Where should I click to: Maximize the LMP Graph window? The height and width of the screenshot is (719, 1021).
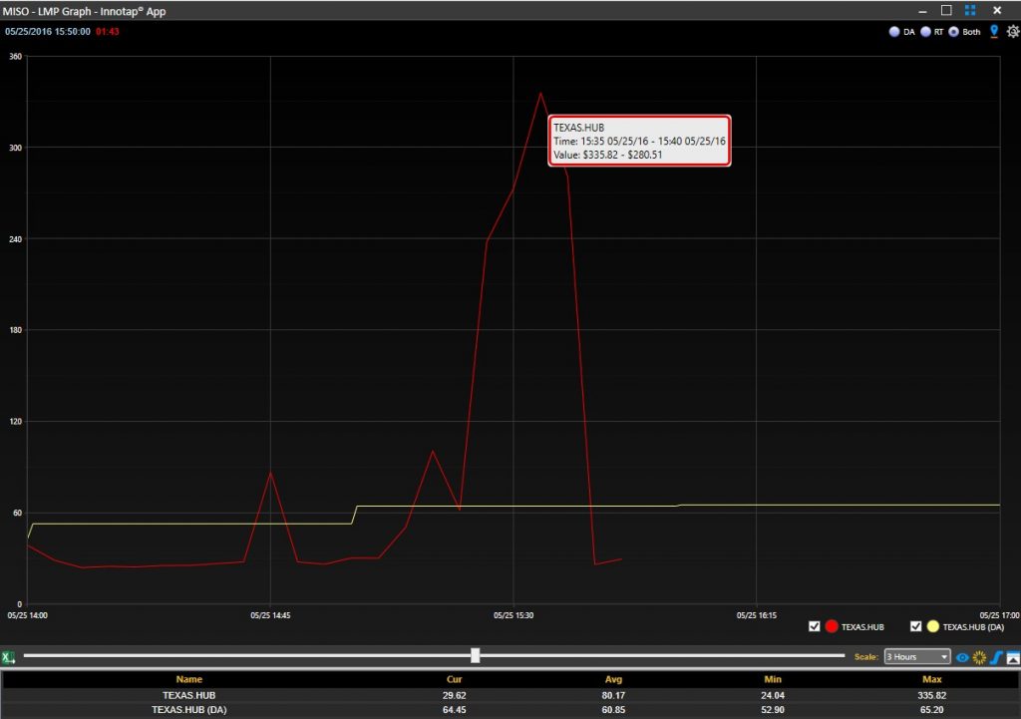[x=946, y=10]
